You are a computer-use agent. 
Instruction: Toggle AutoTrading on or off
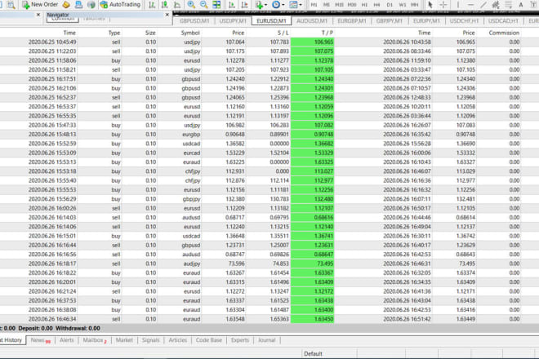pyautogui.click(x=120, y=4)
